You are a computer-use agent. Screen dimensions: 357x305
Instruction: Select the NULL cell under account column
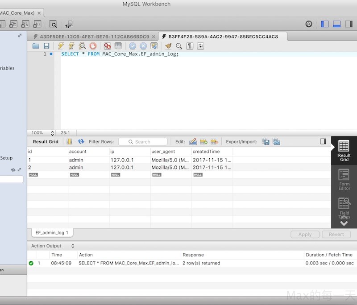point(89,175)
